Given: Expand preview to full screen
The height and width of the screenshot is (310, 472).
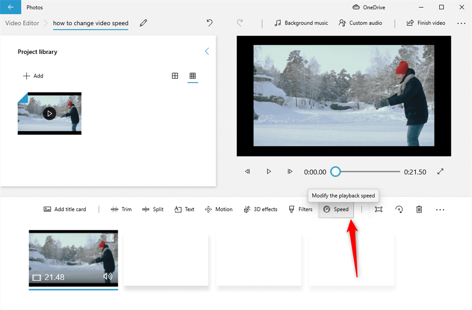Looking at the screenshot, I should pyautogui.click(x=440, y=172).
